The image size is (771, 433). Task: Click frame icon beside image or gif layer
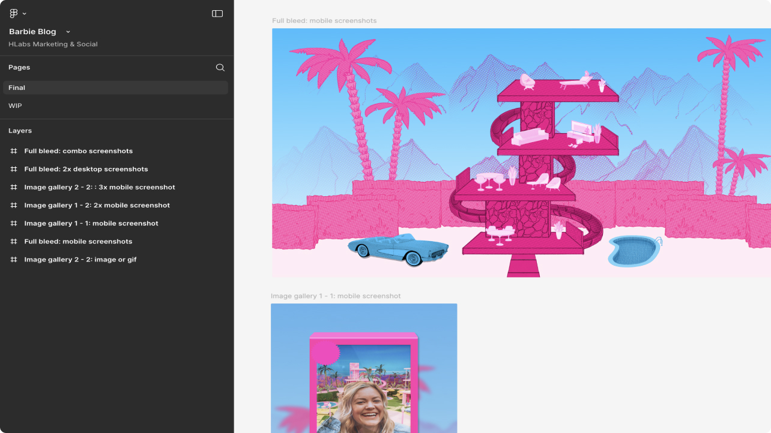tap(14, 259)
